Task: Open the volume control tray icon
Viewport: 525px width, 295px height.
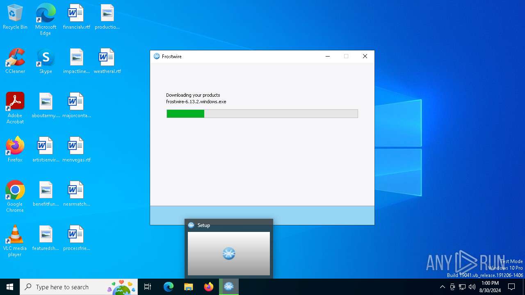Action: pyautogui.click(x=472, y=287)
